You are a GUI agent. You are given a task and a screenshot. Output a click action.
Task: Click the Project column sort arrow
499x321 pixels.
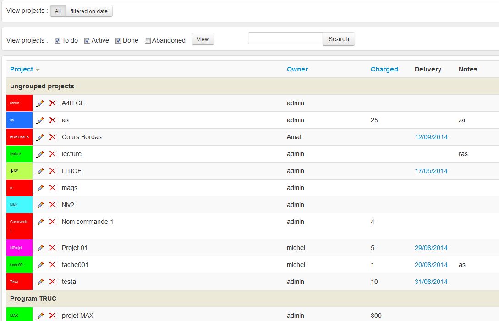coord(38,70)
